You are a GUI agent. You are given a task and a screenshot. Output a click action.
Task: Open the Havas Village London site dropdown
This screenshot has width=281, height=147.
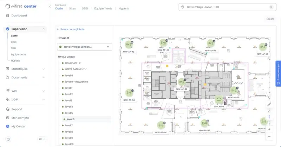click(x=84, y=47)
